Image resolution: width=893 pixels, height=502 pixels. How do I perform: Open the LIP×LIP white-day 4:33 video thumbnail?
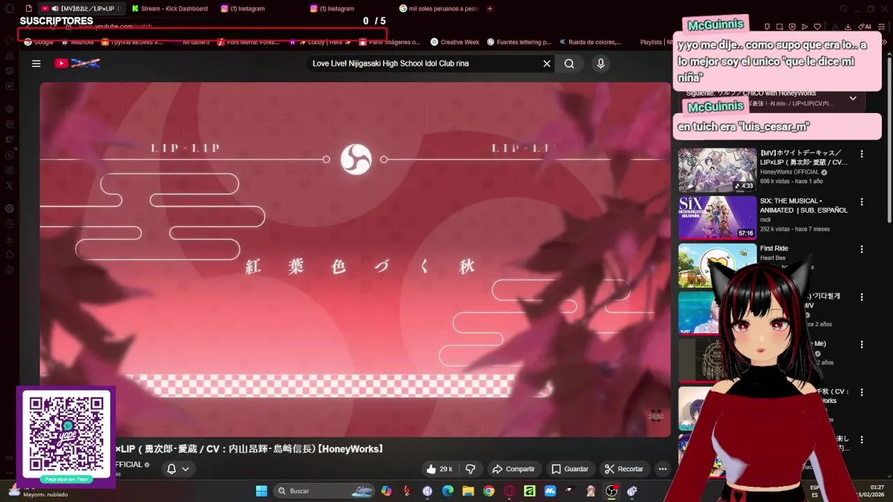pyautogui.click(x=717, y=170)
